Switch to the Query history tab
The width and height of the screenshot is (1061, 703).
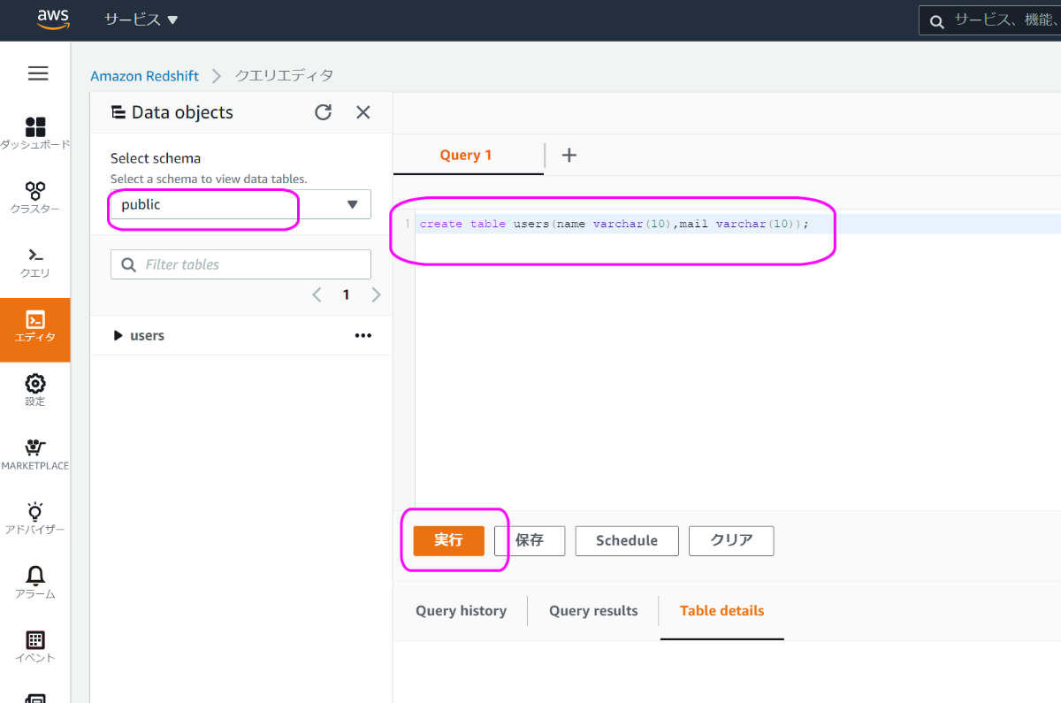coord(461,611)
